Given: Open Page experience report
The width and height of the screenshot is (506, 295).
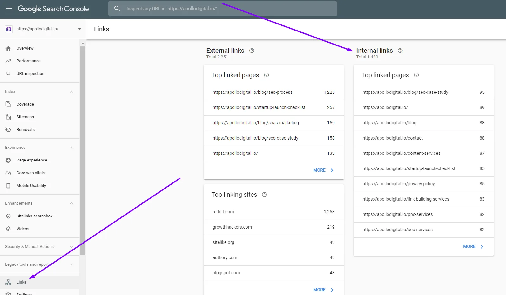Looking at the screenshot, I should pos(40,160).
